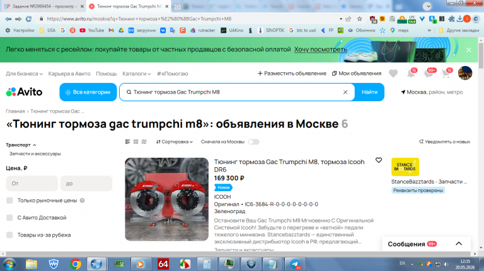Add the Icooh DR6 listing to favorites
Screen dimensions: 484x271
click(x=379, y=160)
